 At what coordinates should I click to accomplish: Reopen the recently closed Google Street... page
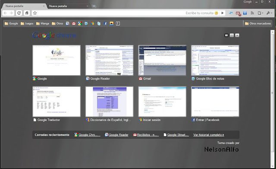click(176, 135)
